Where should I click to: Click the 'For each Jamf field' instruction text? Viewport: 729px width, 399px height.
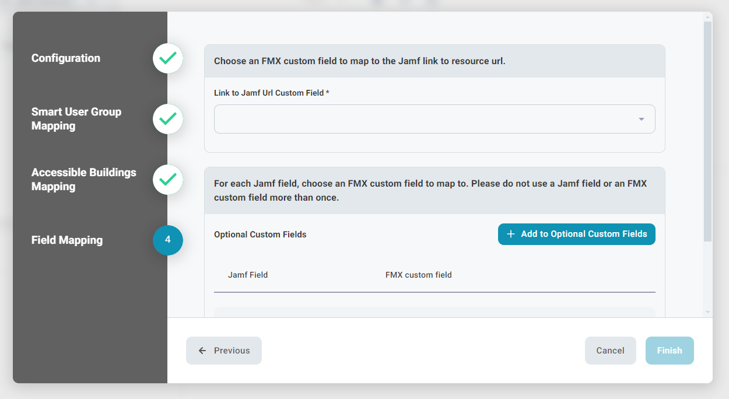coord(430,191)
